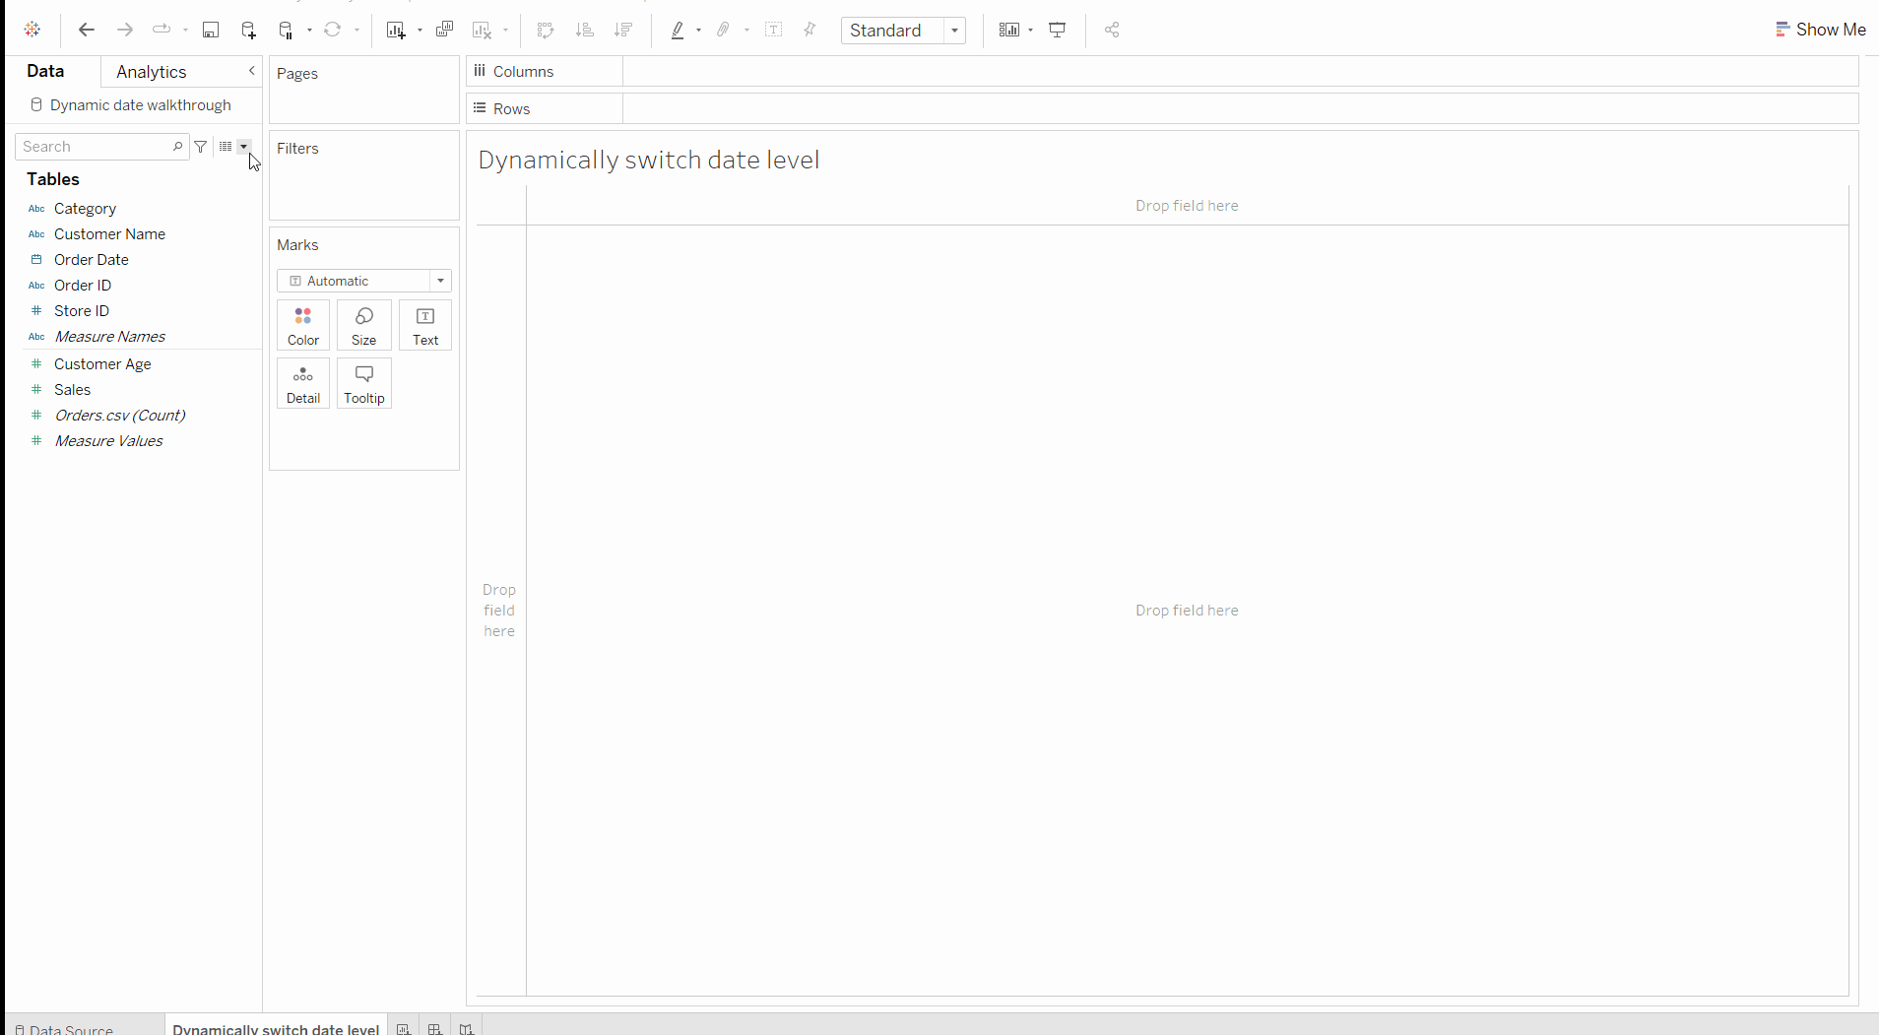
Task: Click the Size marks card button
Action: tap(364, 325)
